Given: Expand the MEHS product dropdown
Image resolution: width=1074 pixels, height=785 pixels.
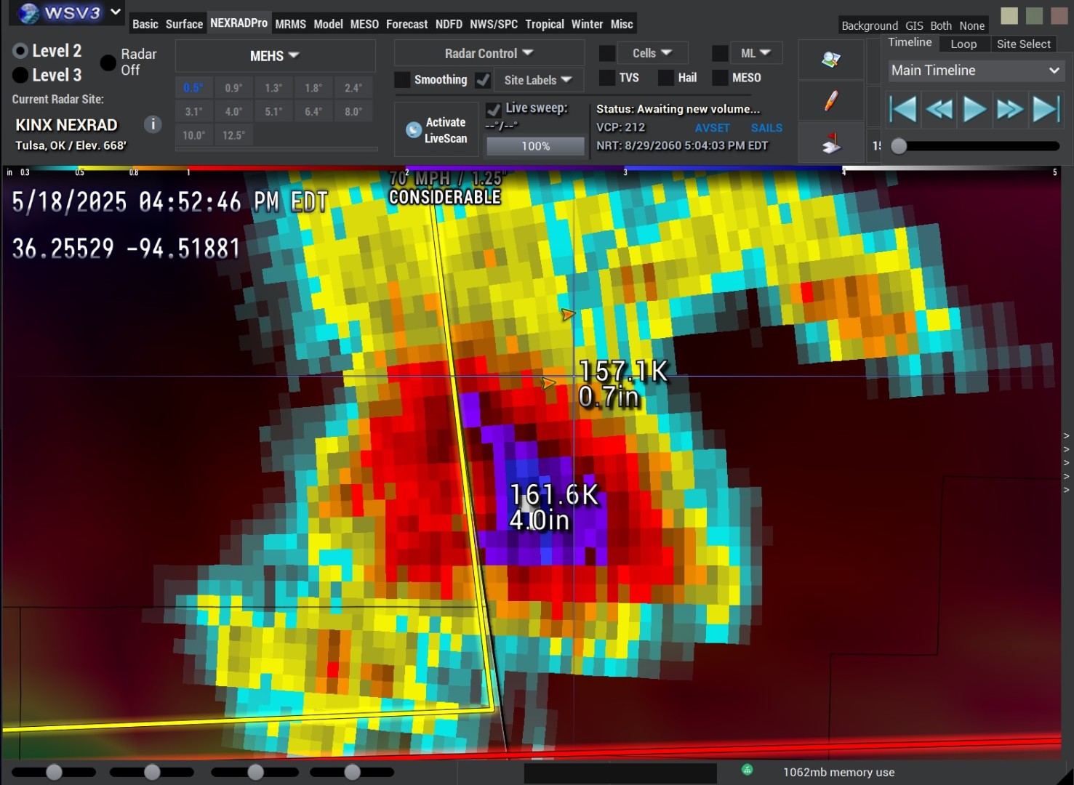Looking at the screenshot, I should (274, 56).
